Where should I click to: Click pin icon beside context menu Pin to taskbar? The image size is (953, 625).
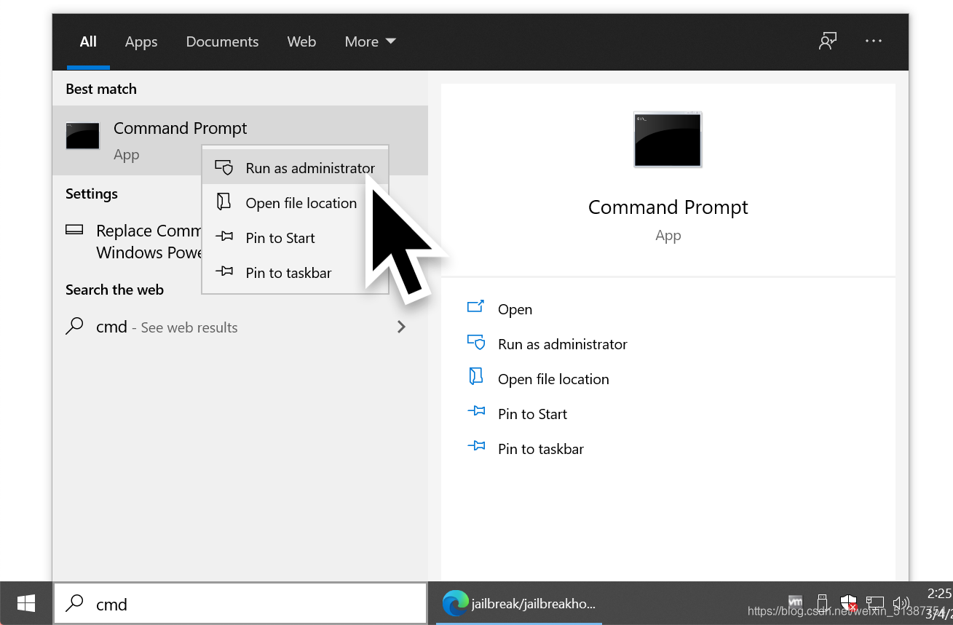click(x=224, y=272)
